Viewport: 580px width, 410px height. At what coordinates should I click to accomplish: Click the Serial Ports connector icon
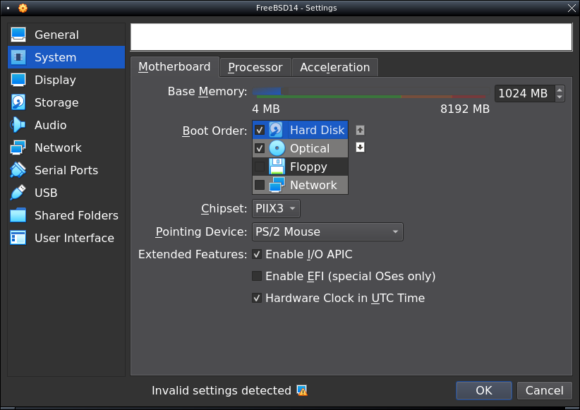pos(18,170)
